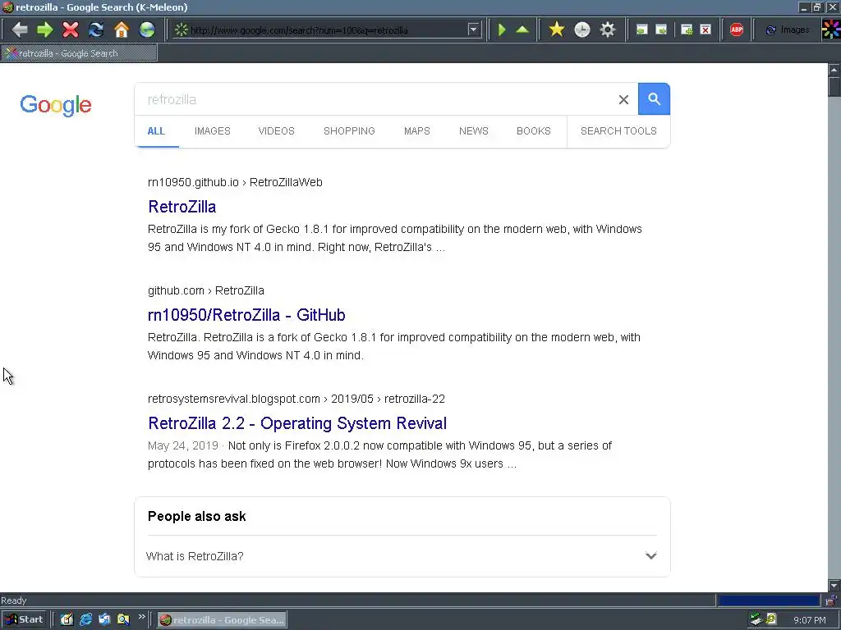Image resolution: width=841 pixels, height=630 pixels.
Task: Open a new tab with plus icon
Action: click(x=687, y=30)
